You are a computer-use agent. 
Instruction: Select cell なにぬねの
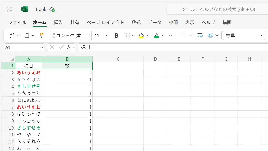click(x=29, y=100)
